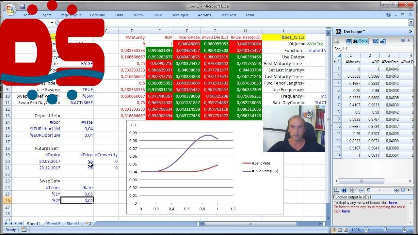Switch to the Sheet3 tab

click(73, 224)
